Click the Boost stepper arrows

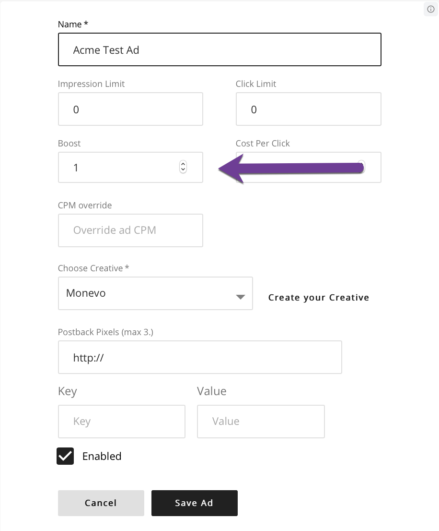tap(183, 167)
